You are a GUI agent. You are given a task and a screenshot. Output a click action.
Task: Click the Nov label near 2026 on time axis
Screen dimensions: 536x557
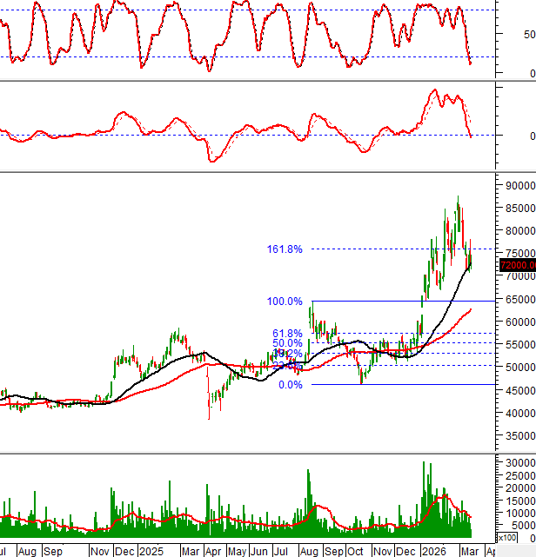(x=384, y=551)
